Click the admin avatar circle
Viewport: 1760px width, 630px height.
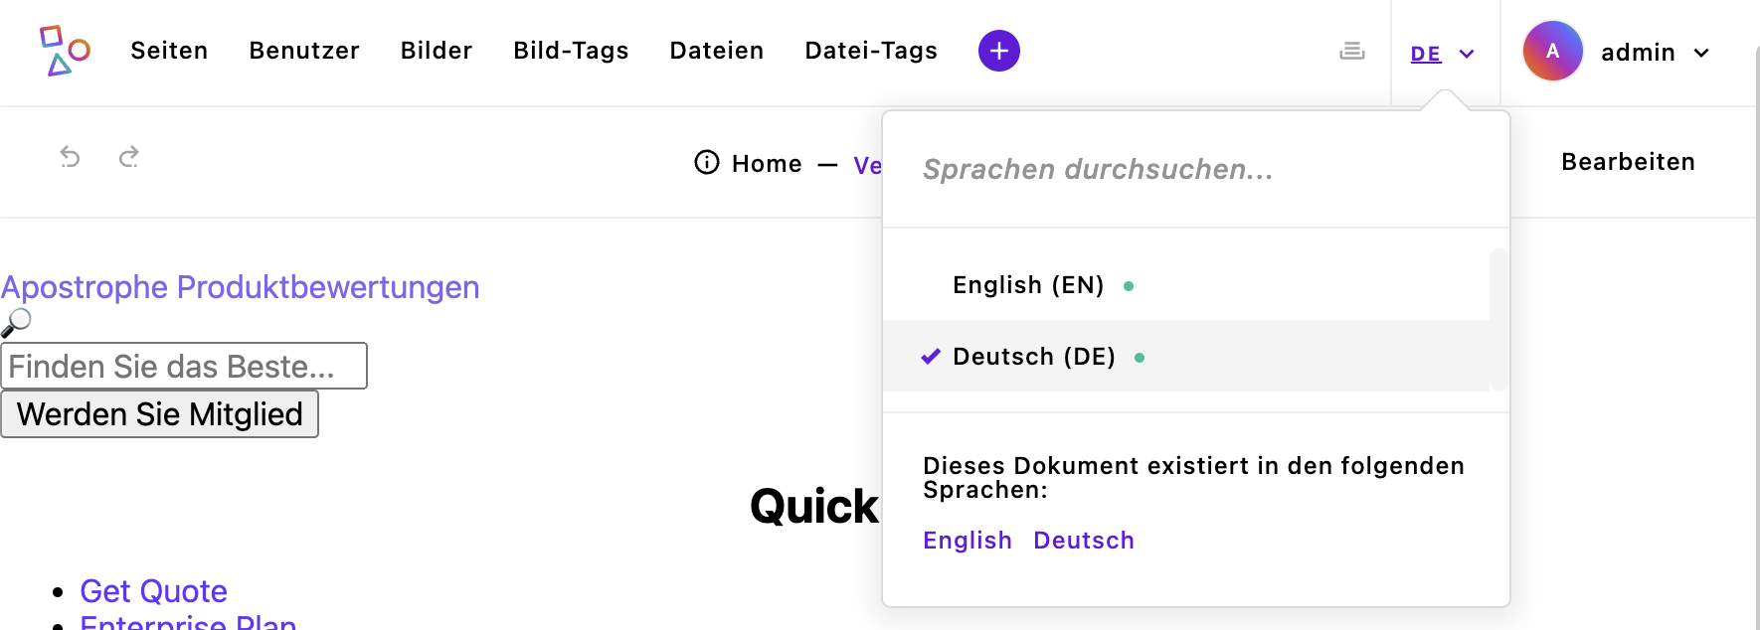(x=1551, y=51)
